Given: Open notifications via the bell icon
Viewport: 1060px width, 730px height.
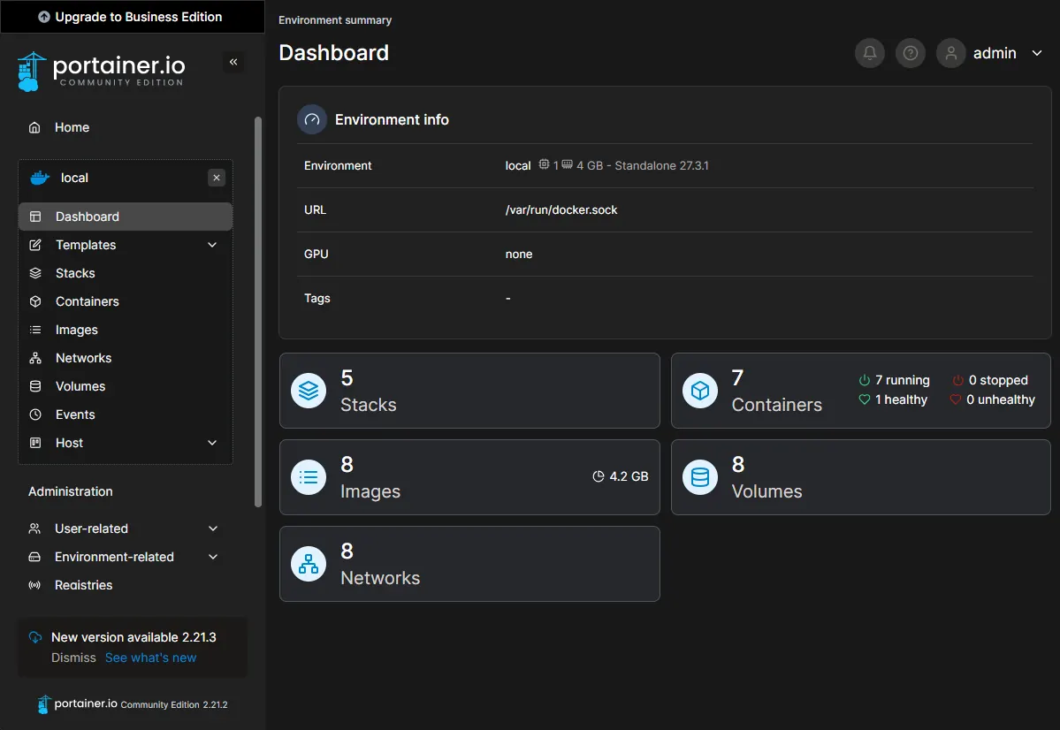Looking at the screenshot, I should point(869,53).
